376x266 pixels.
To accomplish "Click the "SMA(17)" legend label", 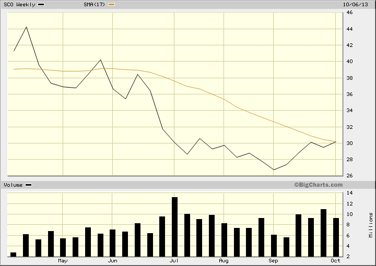I will pos(94,4).
